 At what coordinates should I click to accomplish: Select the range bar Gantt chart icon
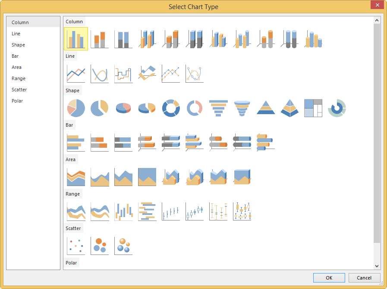[x=147, y=211]
